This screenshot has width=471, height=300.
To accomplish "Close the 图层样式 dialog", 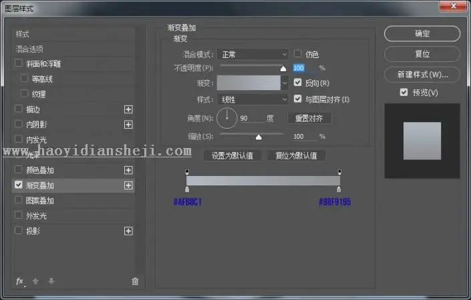I will (x=454, y=6).
